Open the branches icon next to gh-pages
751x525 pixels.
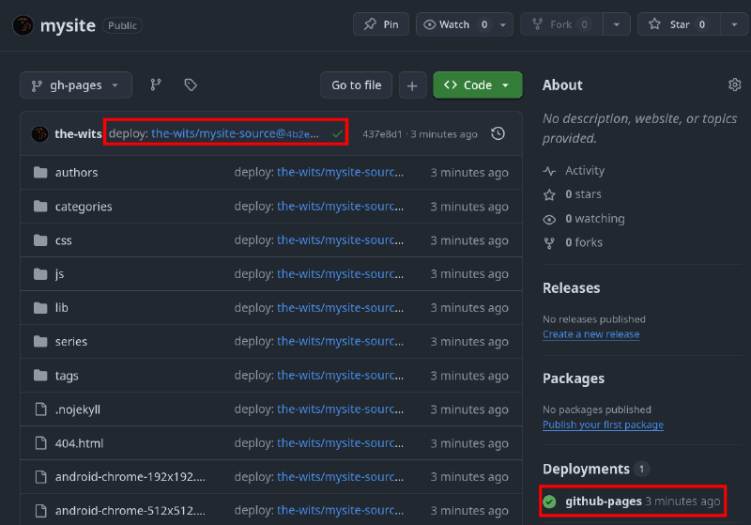click(x=156, y=85)
